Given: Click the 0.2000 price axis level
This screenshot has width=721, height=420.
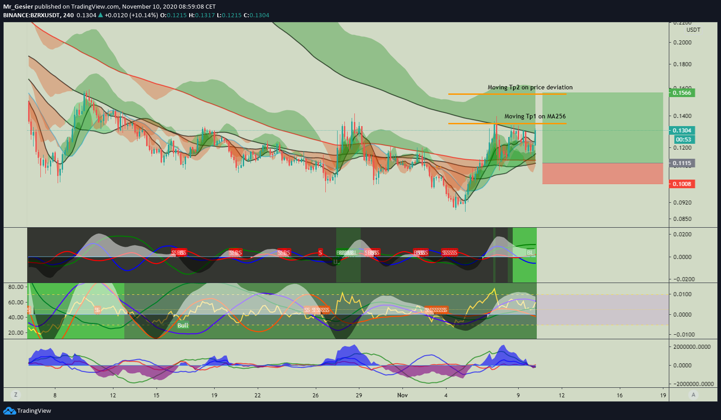Looking at the screenshot, I should 682,43.
